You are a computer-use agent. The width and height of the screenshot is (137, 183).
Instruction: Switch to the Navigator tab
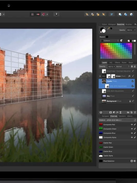coord(105,116)
